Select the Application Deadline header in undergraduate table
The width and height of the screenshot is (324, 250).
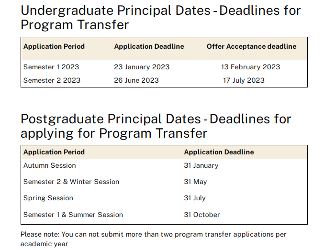(x=149, y=46)
